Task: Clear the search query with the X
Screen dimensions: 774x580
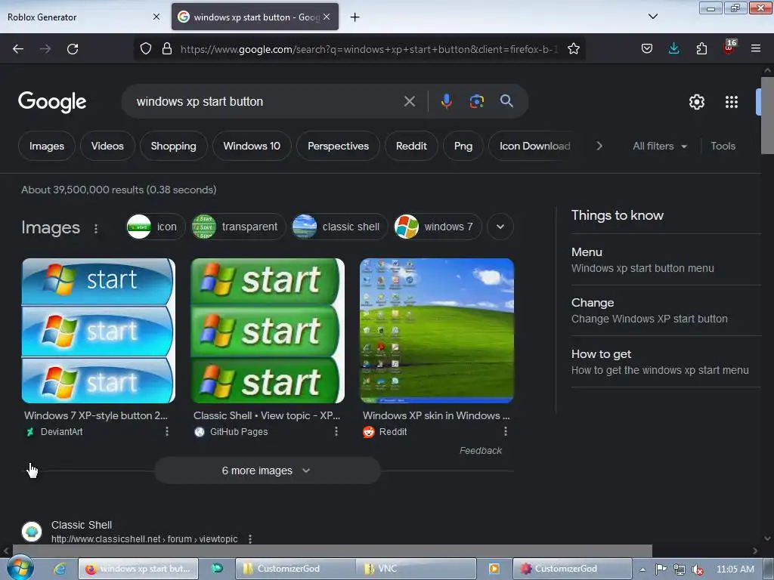Action: tap(409, 102)
